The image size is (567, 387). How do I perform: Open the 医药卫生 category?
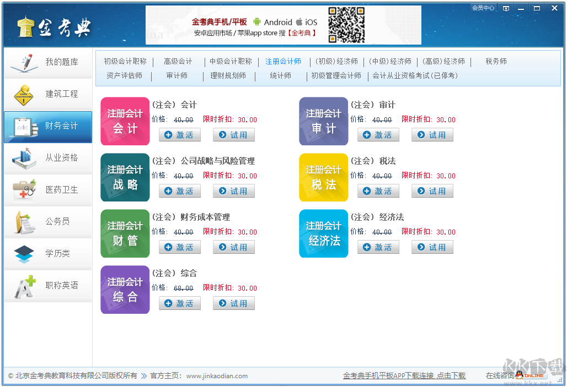47,190
